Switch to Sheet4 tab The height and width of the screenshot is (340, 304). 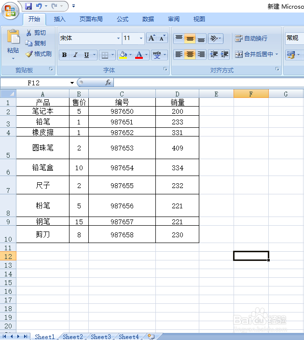pyautogui.click(x=129, y=337)
